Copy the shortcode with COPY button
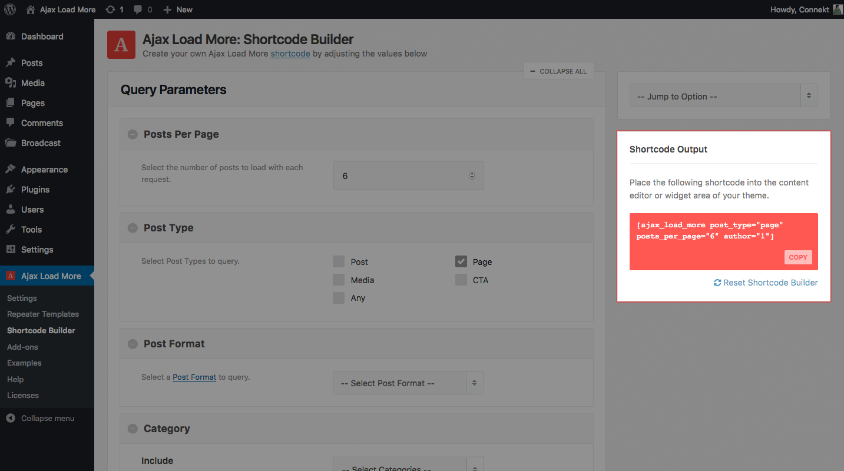 (798, 257)
